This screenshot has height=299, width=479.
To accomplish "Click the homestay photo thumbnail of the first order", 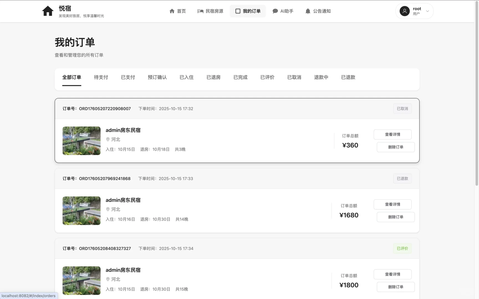I will pyautogui.click(x=81, y=141).
